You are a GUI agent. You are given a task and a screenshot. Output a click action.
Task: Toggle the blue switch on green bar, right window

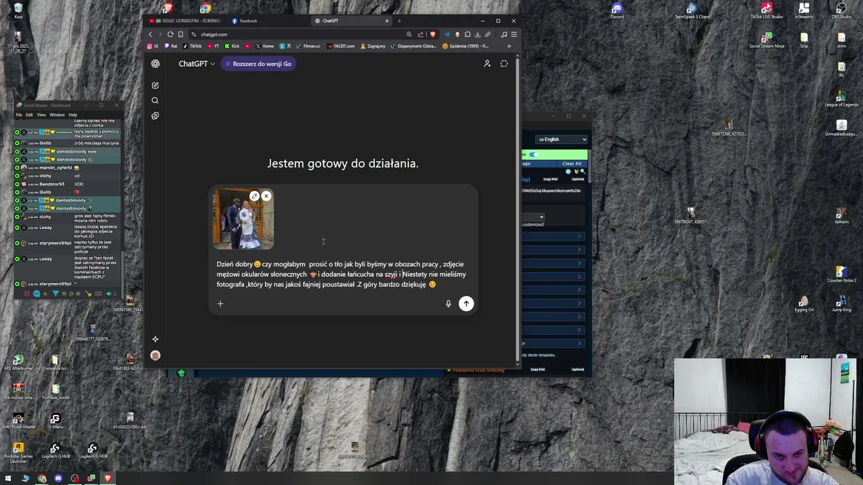click(533, 155)
